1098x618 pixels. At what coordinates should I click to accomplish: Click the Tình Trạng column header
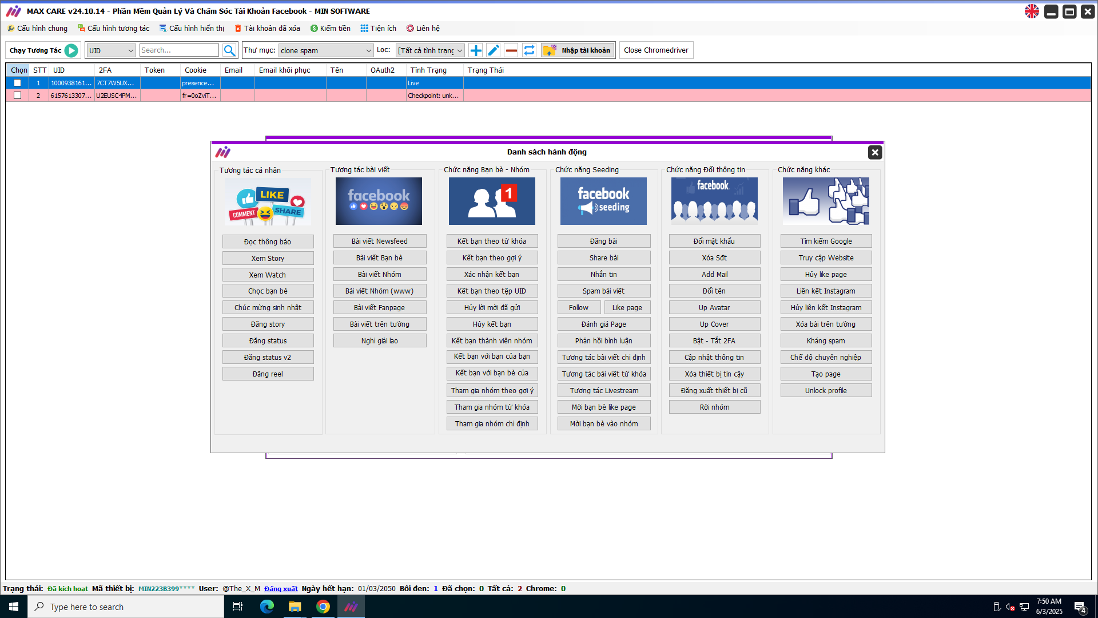coord(435,70)
